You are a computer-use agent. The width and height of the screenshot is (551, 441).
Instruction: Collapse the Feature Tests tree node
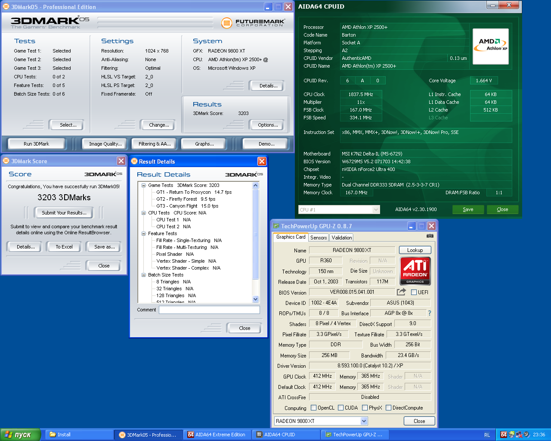point(144,233)
